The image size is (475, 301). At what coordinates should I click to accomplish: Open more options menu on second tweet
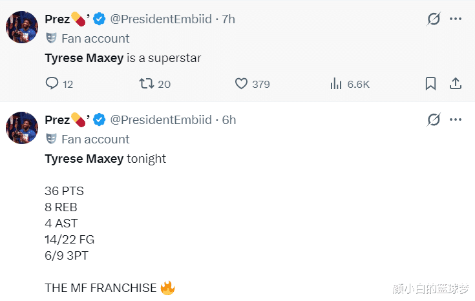point(456,120)
